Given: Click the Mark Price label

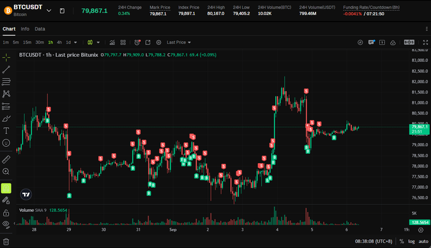Looking at the screenshot, I should click(160, 8).
